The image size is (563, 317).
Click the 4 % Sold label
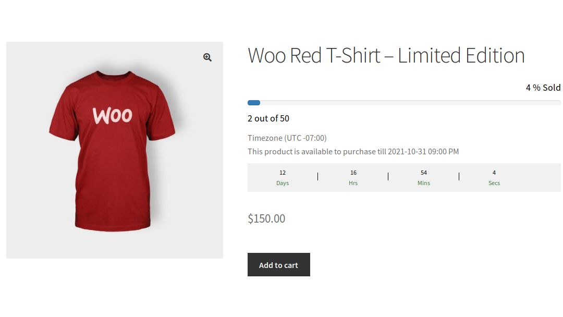click(543, 87)
